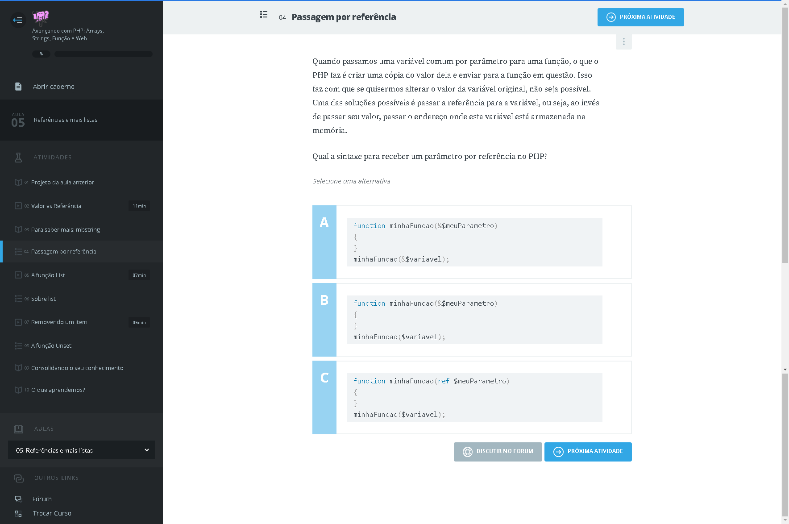Click the Fórum chat icon
Viewport: 789px width, 524px height.
tap(18, 499)
